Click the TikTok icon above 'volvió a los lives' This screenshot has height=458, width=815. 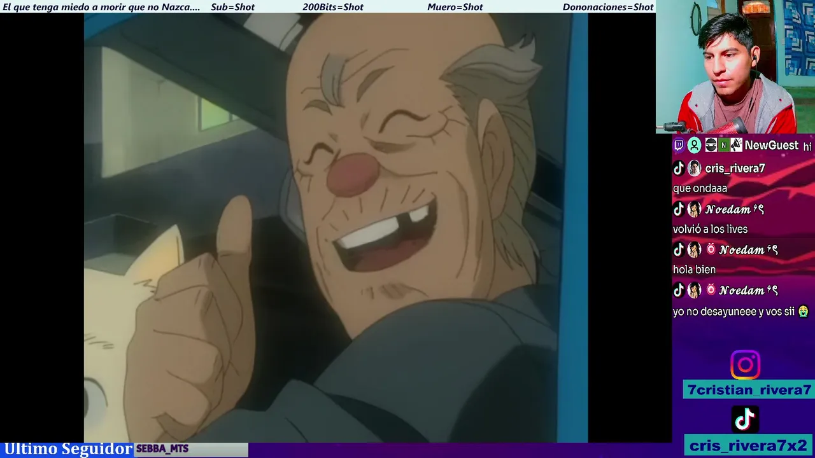pos(679,209)
